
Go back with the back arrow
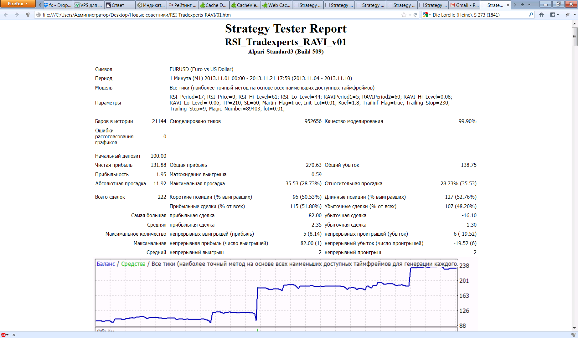(x=6, y=15)
